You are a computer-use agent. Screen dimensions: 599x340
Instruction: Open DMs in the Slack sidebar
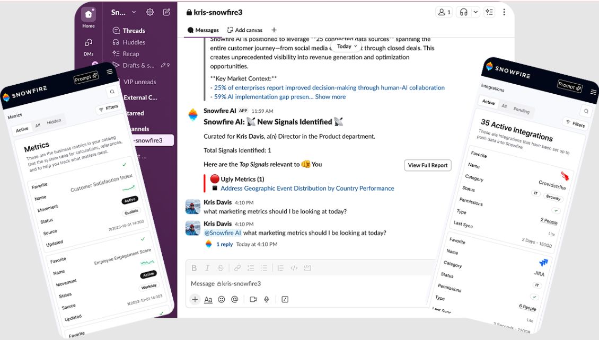click(x=88, y=47)
